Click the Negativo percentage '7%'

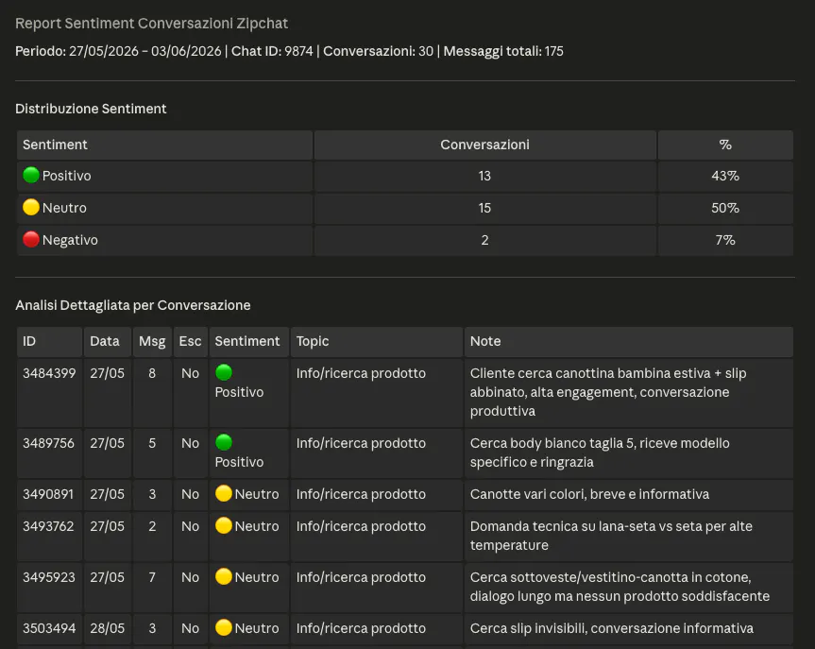[x=725, y=240]
